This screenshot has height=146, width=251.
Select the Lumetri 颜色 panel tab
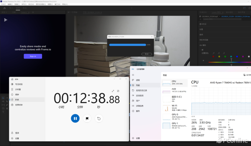(x=216, y=12)
